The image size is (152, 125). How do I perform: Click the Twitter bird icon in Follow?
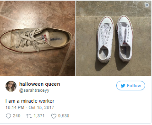pos(123,86)
